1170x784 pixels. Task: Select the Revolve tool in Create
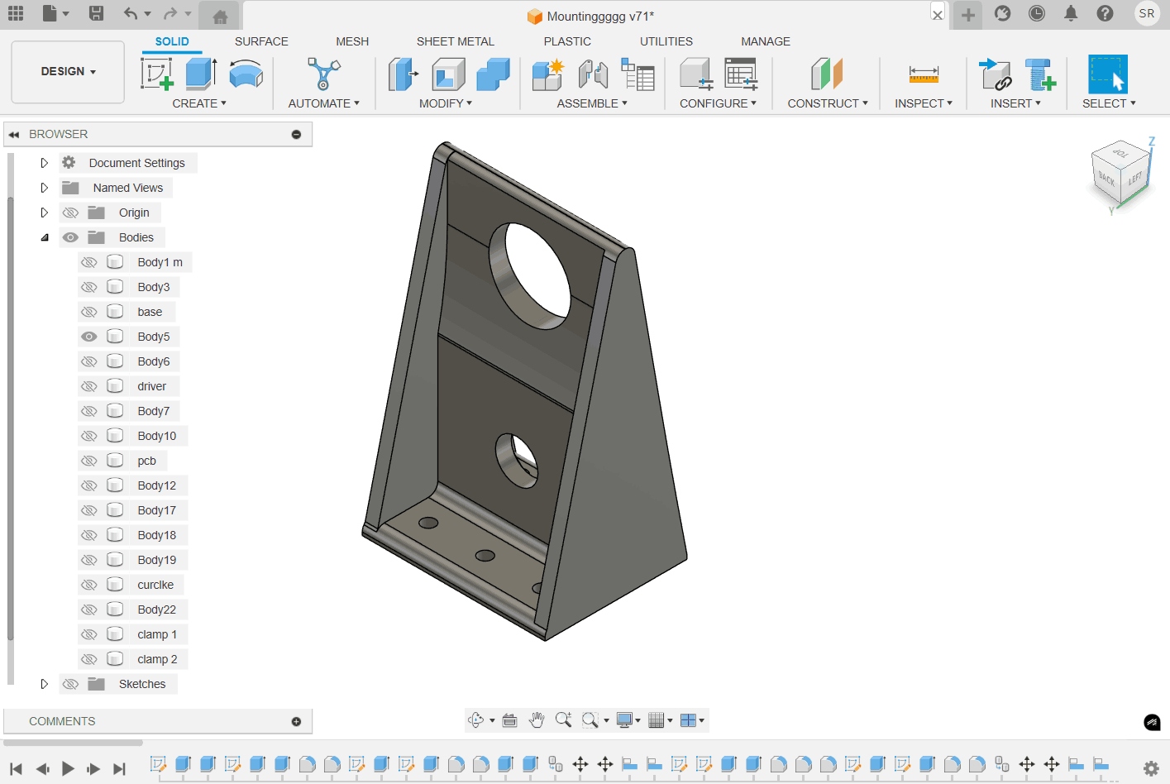[x=246, y=74]
